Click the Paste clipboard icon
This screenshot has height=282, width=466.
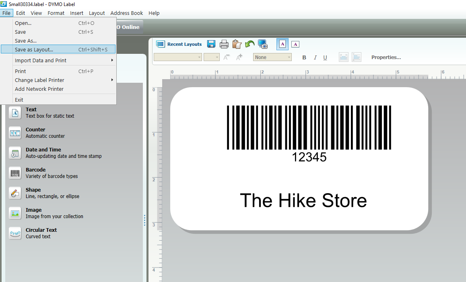(237, 44)
